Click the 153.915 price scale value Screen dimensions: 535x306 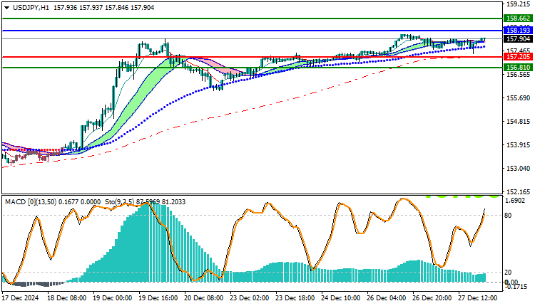pyautogui.click(x=519, y=145)
